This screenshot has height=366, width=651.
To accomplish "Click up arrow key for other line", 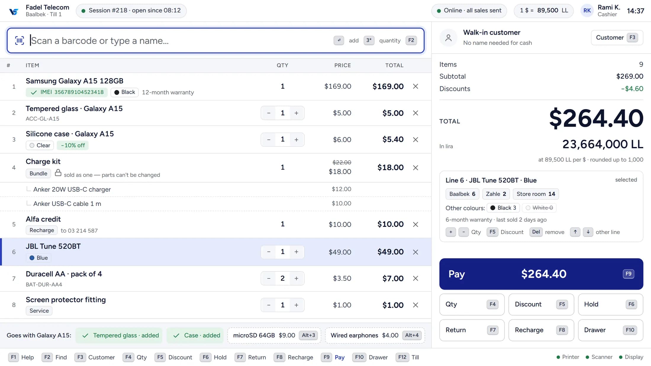I will (x=575, y=232).
